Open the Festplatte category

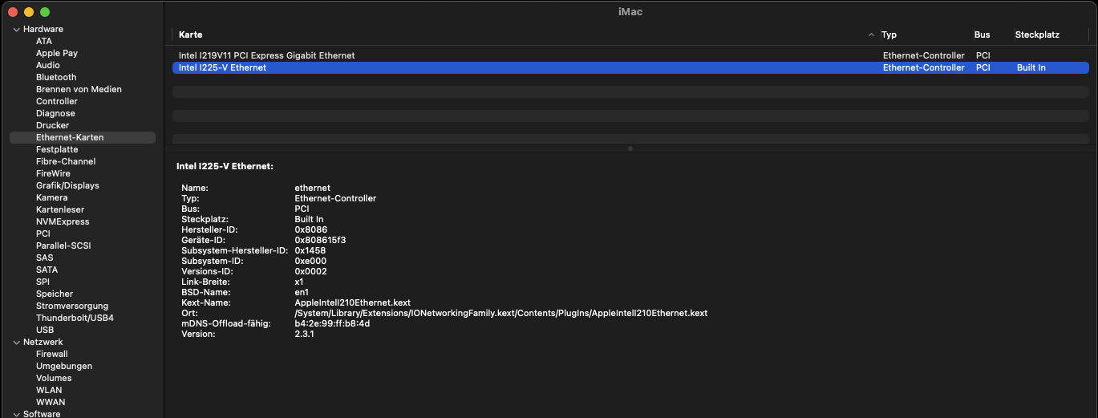[x=57, y=149]
